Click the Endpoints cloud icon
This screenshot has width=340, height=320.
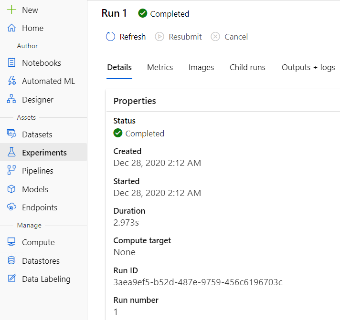(x=11, y=207)
